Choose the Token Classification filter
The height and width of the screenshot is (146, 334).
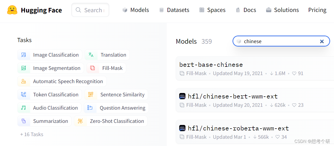point(50,95)
